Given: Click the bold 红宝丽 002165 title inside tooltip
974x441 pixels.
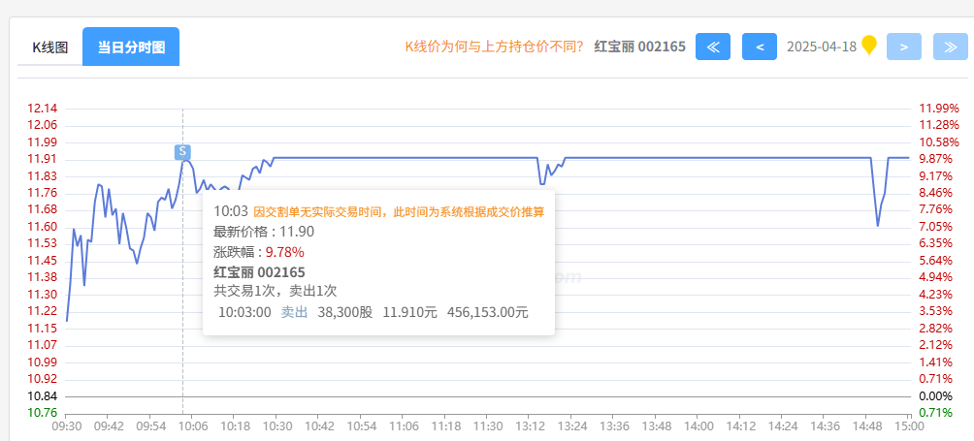Looking at the screenshot, I should [259, 271].
